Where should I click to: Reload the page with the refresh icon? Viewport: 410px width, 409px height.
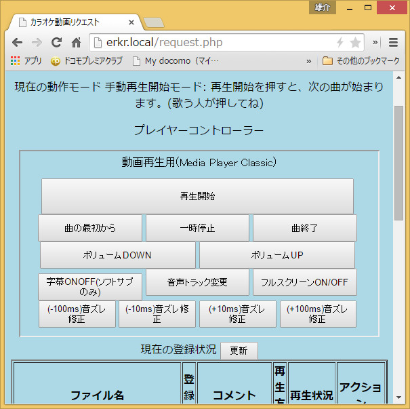[56, 42]
